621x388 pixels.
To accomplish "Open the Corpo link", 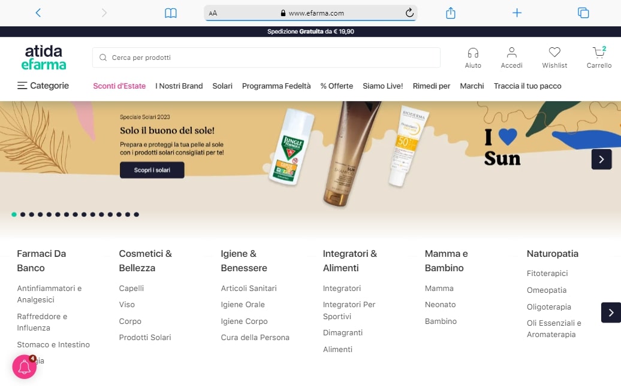I will [130, 321].
